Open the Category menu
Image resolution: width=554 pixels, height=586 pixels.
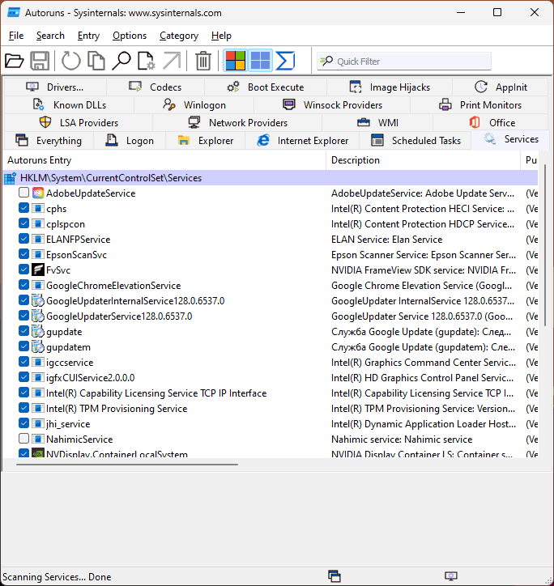179,36
